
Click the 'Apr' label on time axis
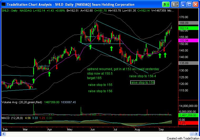point(50,129)
